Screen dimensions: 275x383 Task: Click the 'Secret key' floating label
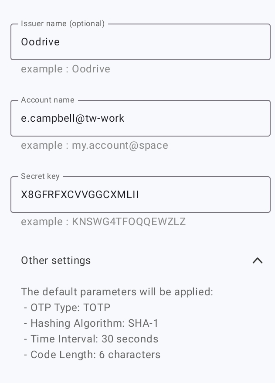40,176
